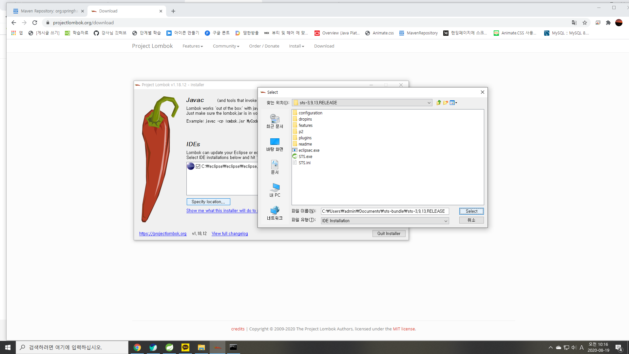Click the address bar URL
This screenshot has width=629, height=354.
(x=83, y=23)
